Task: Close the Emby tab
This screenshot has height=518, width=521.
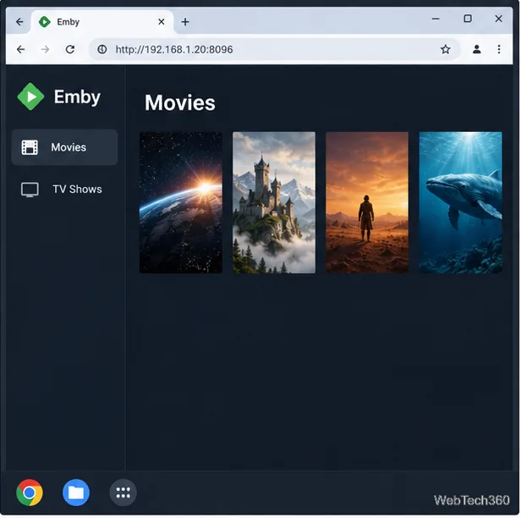Action: [162, 22]
